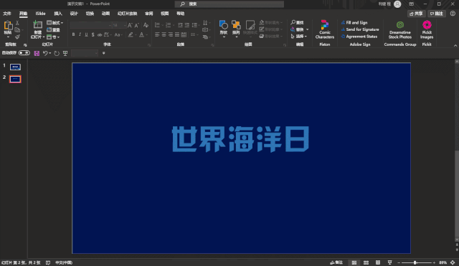Select slide 1 thumbnail
Viewport: 459px width, 266px height.
[x=15, y=67]
